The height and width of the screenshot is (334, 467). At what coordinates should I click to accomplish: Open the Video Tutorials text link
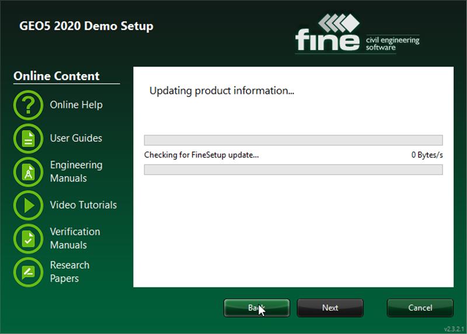tap(83, 205)
